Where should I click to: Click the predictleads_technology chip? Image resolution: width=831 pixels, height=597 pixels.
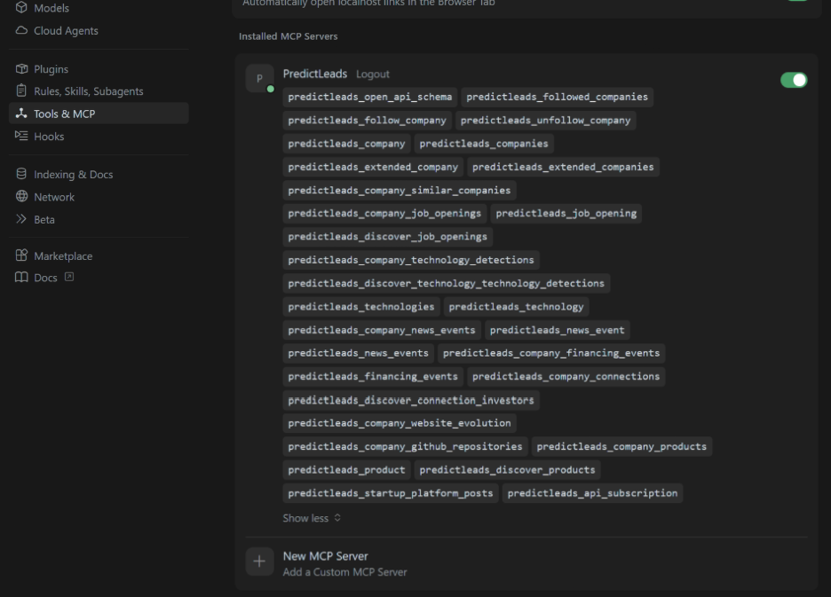click(x=516, y=307)
